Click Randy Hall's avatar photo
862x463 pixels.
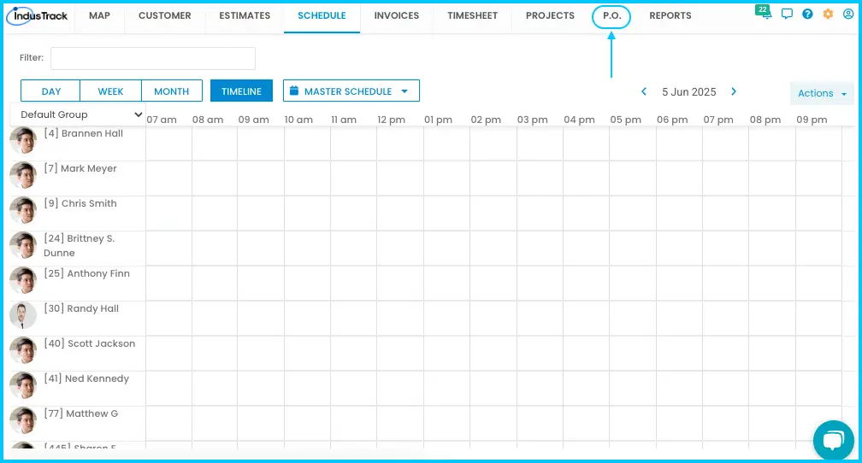[23, 315]
